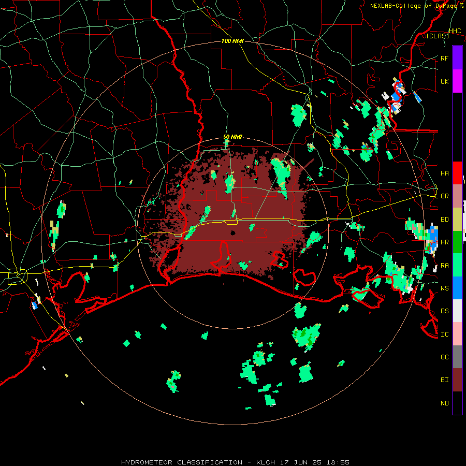Click the "IC" legend label
This screenshot has height=466, width=466.
[444, 334]
